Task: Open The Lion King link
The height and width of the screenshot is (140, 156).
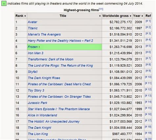Action: click(x=38, y=134)
